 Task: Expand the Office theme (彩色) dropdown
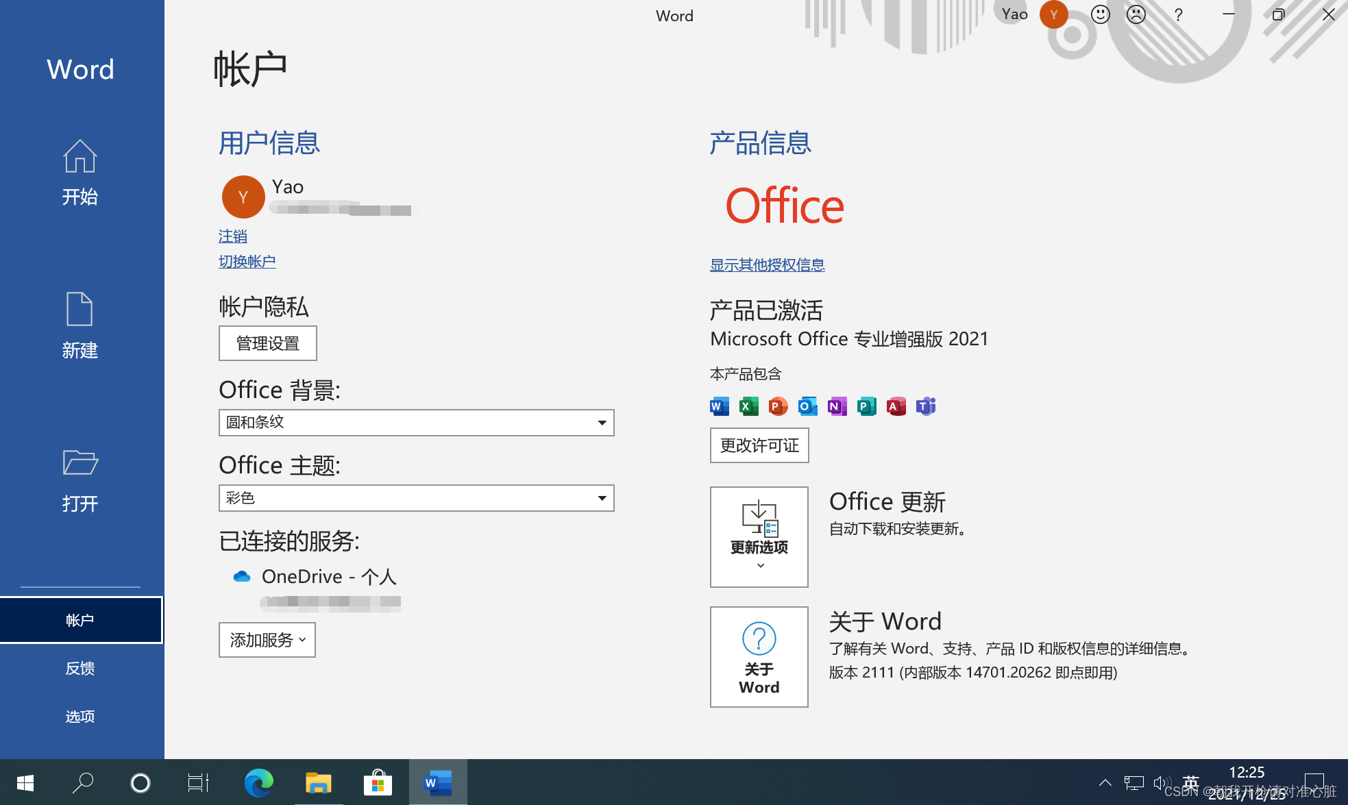click(x=601, y=498)
